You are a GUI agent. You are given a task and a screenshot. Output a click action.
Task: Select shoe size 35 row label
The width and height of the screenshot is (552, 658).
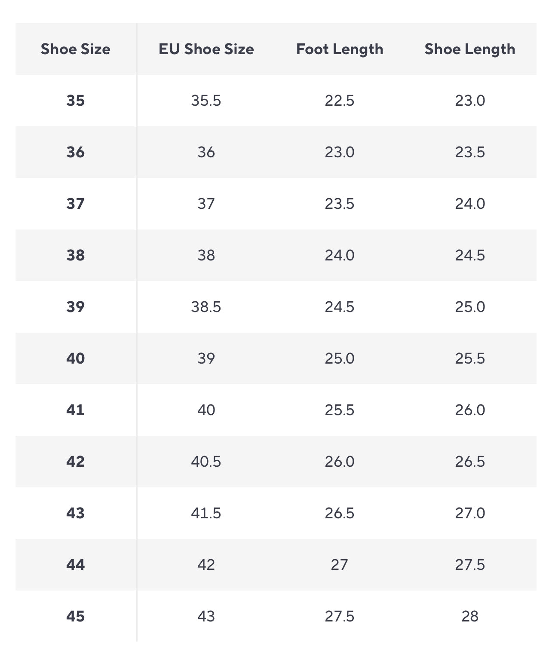pyautogui.click(x=76, y=101)
